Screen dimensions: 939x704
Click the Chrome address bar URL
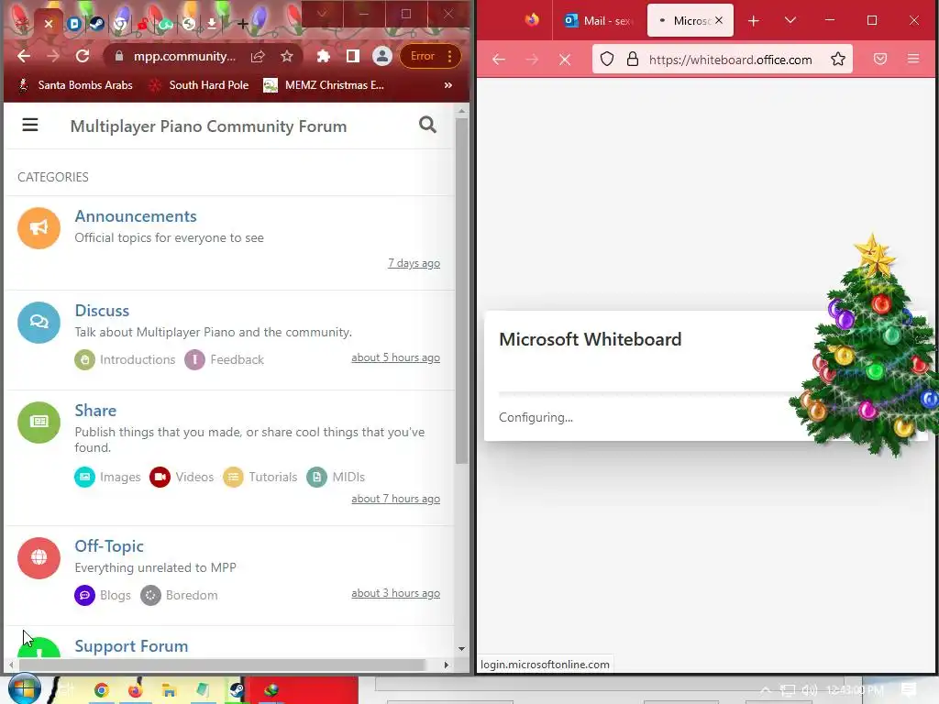click(x=183, y=56)
